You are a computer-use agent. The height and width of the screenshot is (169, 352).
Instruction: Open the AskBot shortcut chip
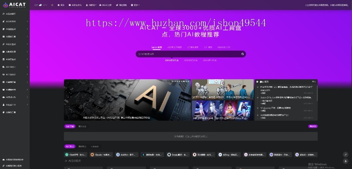(x=127, y=155)
